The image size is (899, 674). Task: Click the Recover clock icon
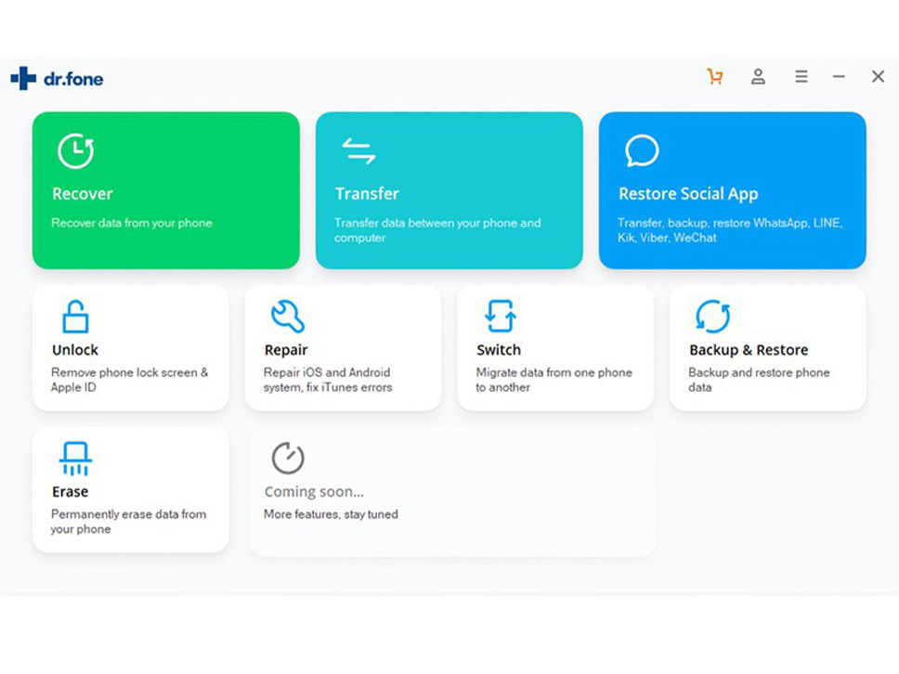[75, 151]
